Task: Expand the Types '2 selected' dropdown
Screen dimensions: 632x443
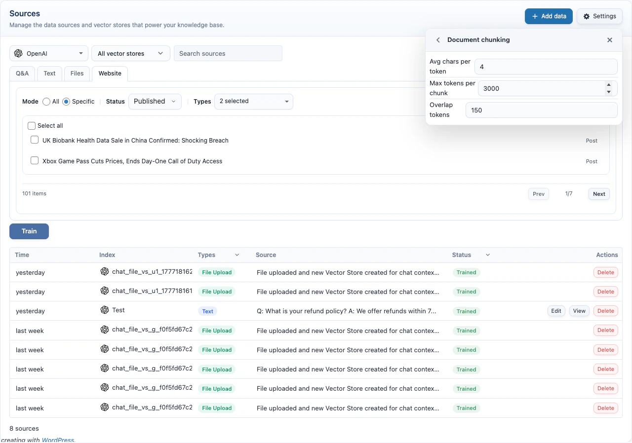Action: point(253,102)
